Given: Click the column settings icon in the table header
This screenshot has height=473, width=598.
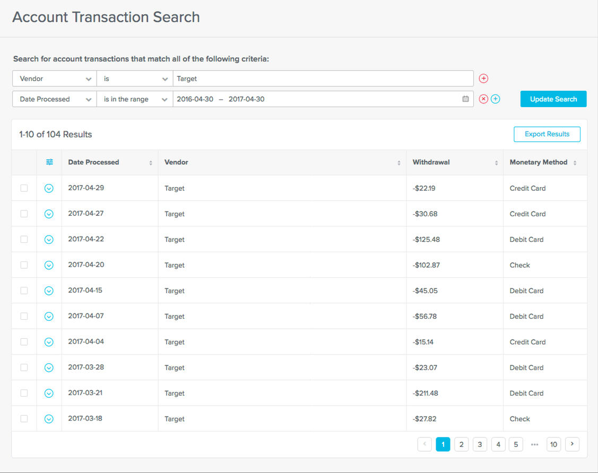Looking at the screenshot, I should (49, 162).
